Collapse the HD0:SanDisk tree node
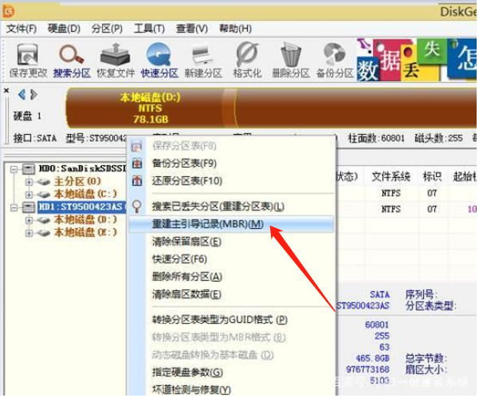Viewport: 479px width, 398px height. point(14,169)
